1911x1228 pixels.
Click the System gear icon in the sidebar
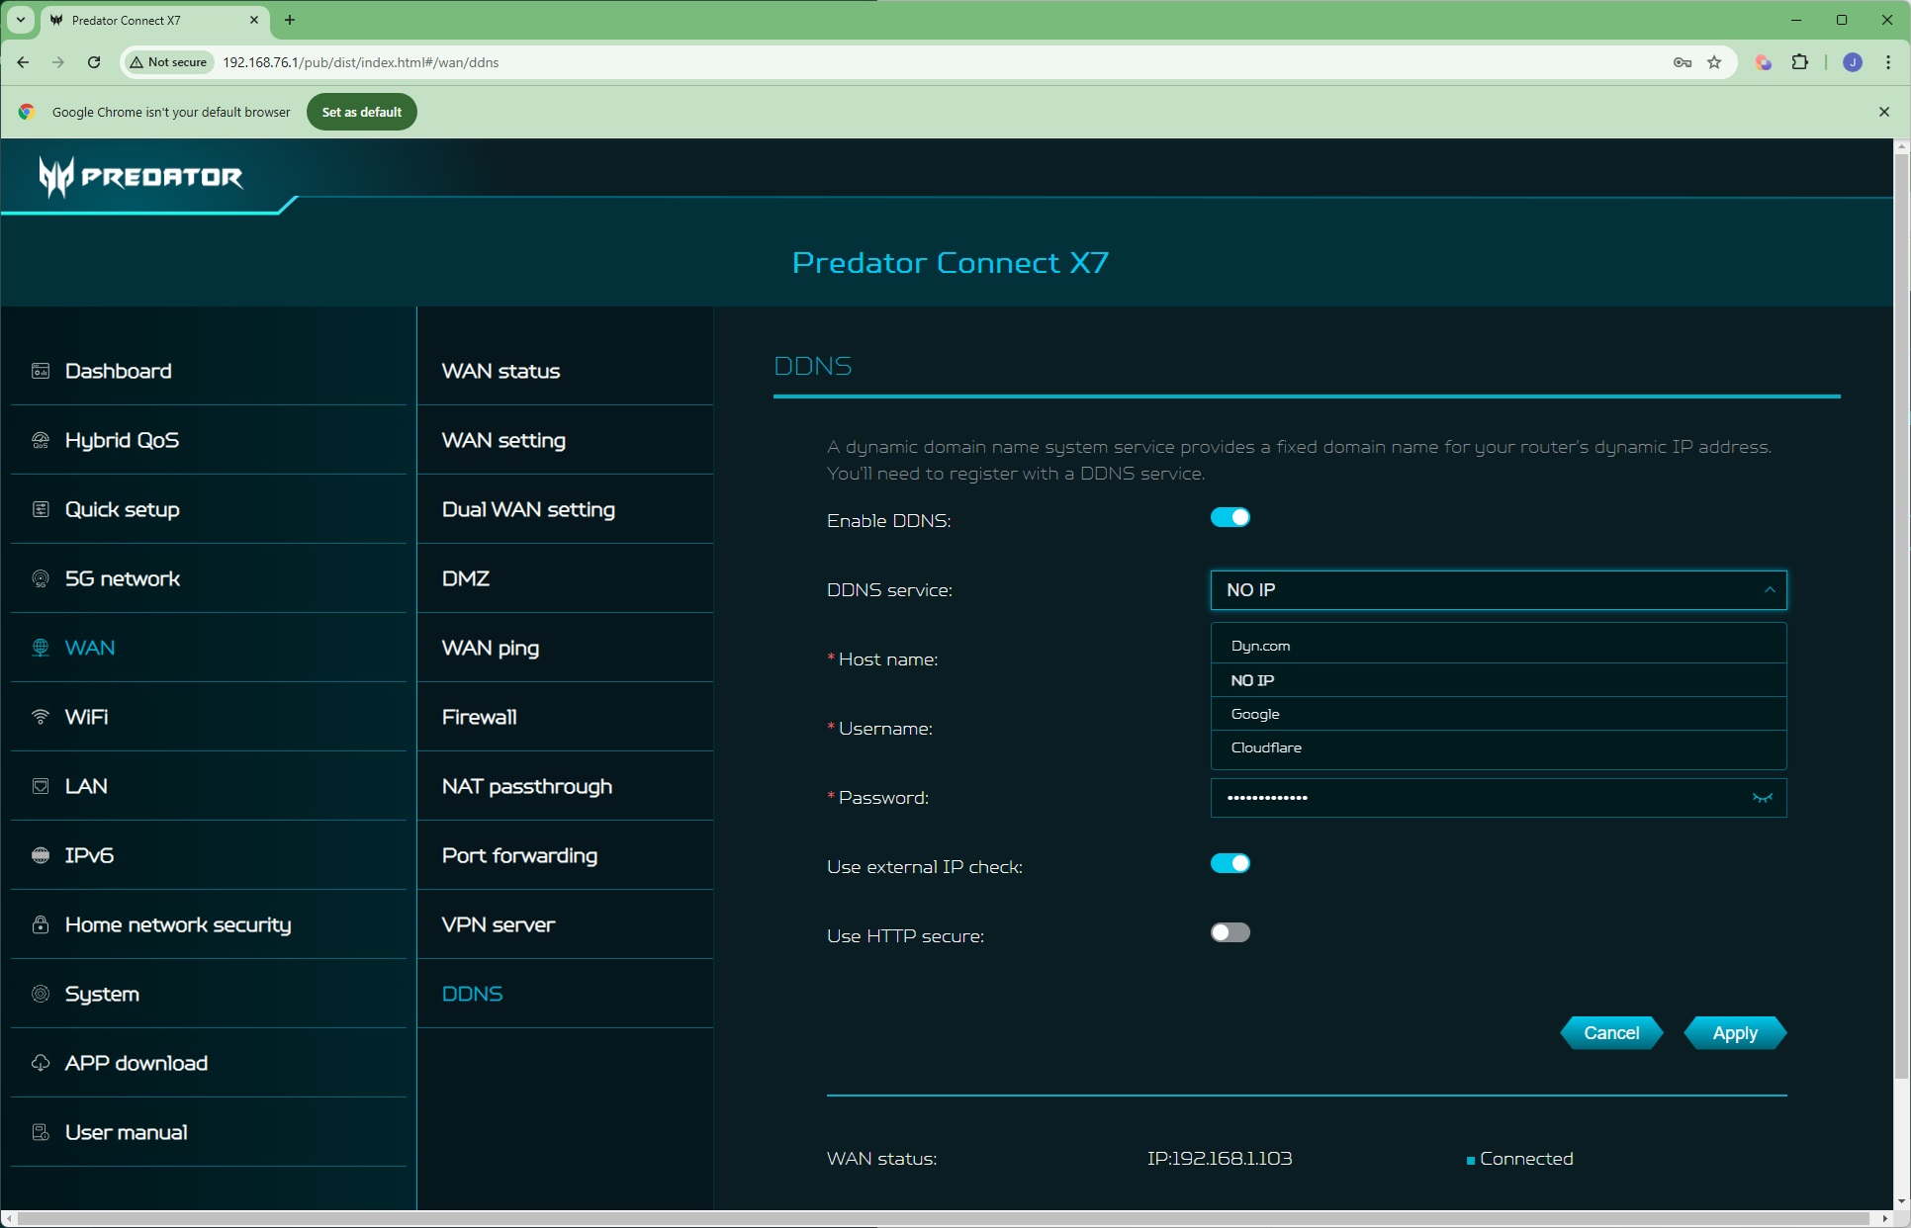pyautogui.click(x=41, y=994)
